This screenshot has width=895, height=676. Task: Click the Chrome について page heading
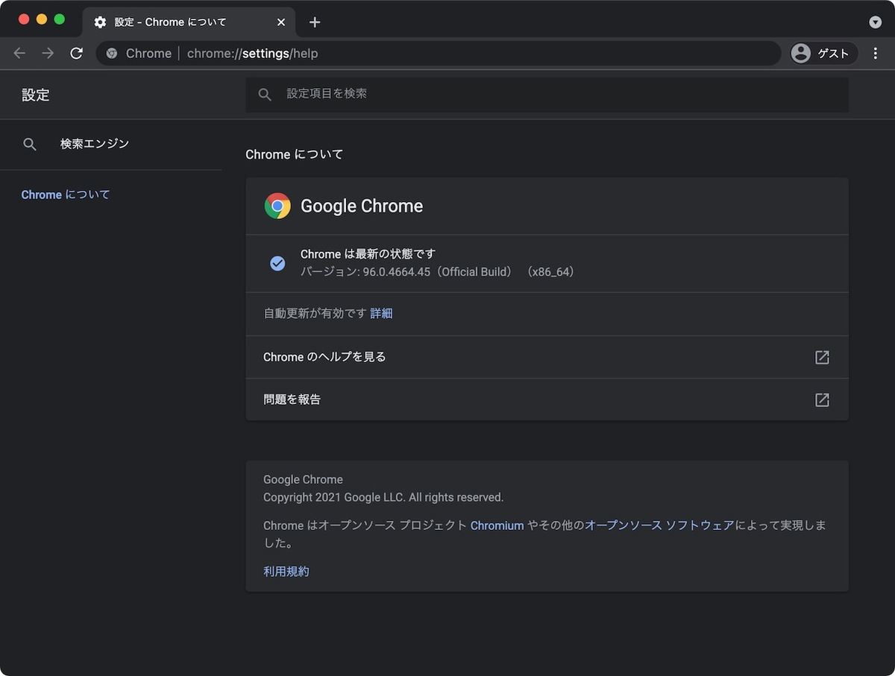point(295,154)
